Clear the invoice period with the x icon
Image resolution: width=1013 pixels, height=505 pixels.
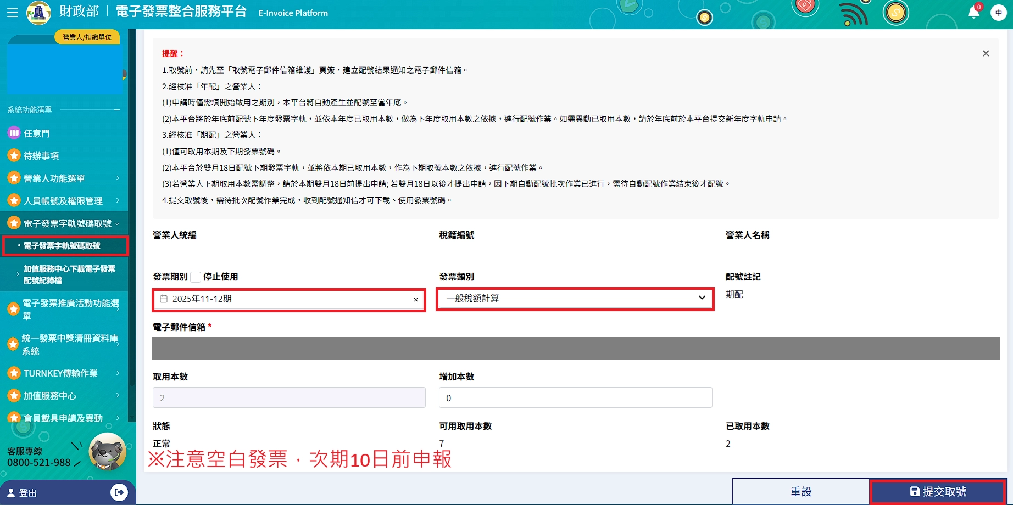416,300
